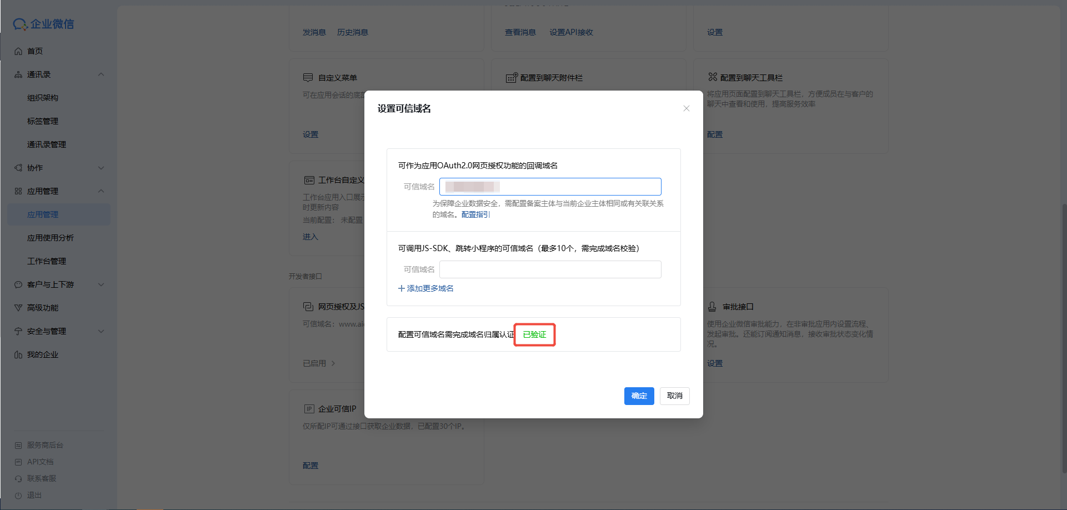Focus the JS-SDK 可信域名 input field

click(550, 269)
